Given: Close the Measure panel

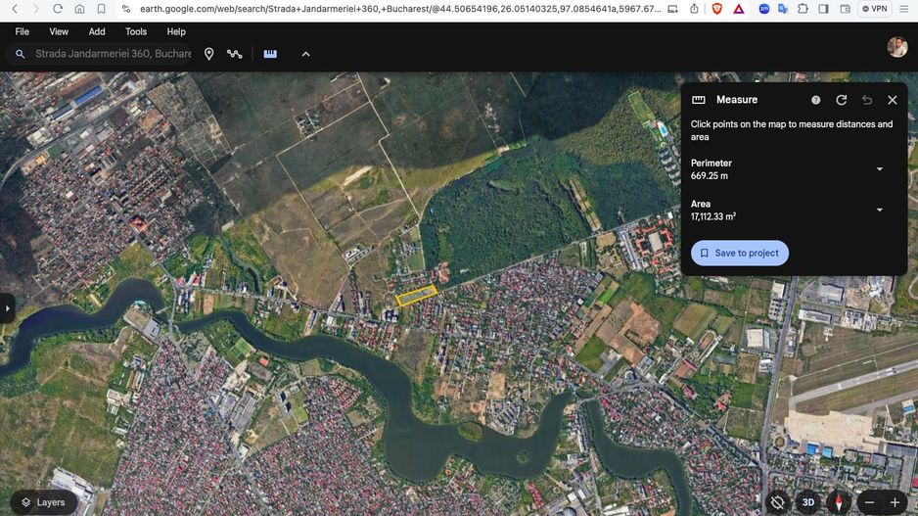Looking at the screenshot, I should (x=892, y=100).
